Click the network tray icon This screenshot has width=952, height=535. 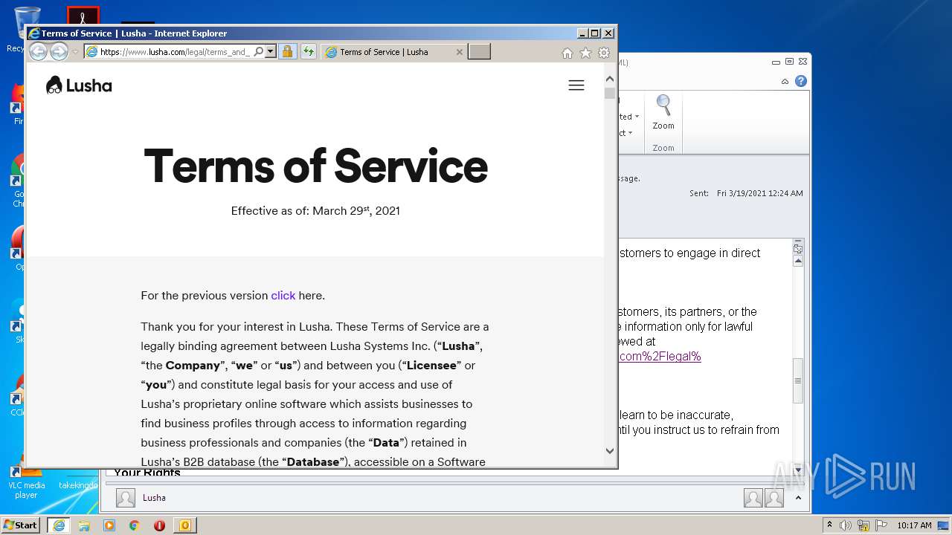point(863,525)
